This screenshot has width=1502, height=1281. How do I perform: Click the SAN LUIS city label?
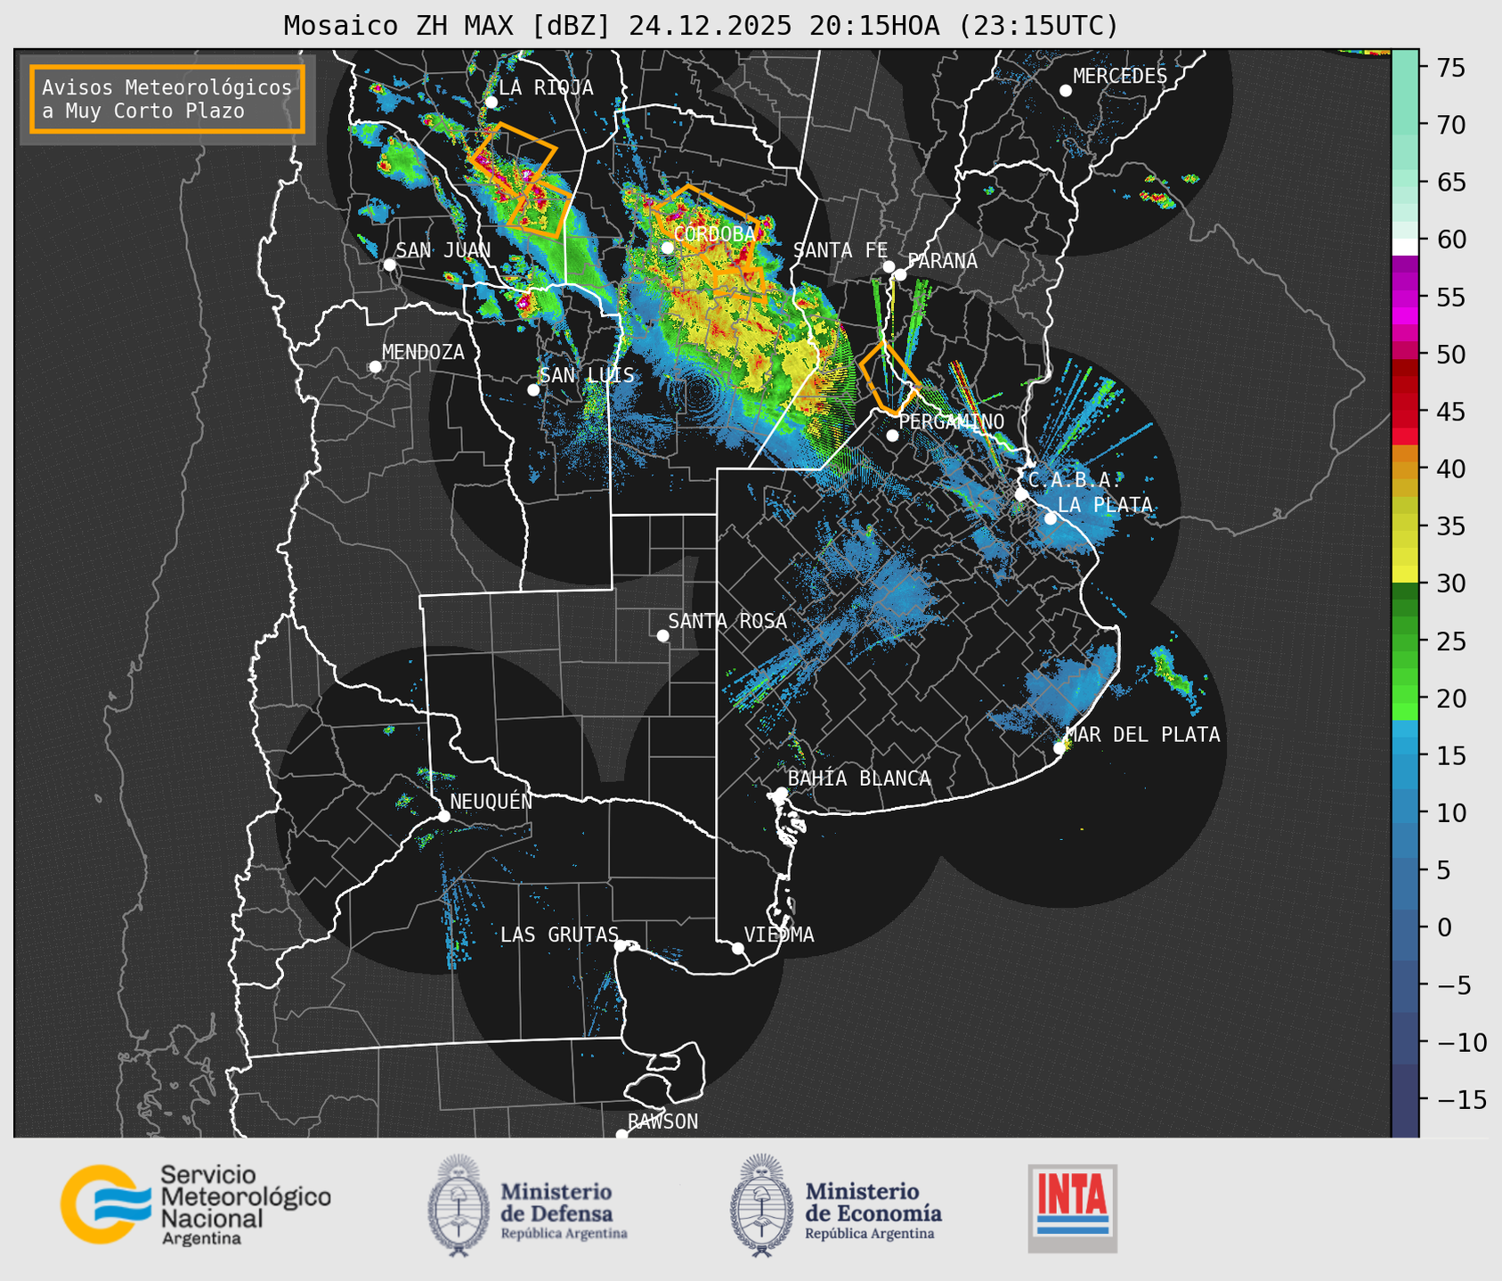(587, 375)
